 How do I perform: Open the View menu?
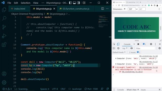[36, 3]
